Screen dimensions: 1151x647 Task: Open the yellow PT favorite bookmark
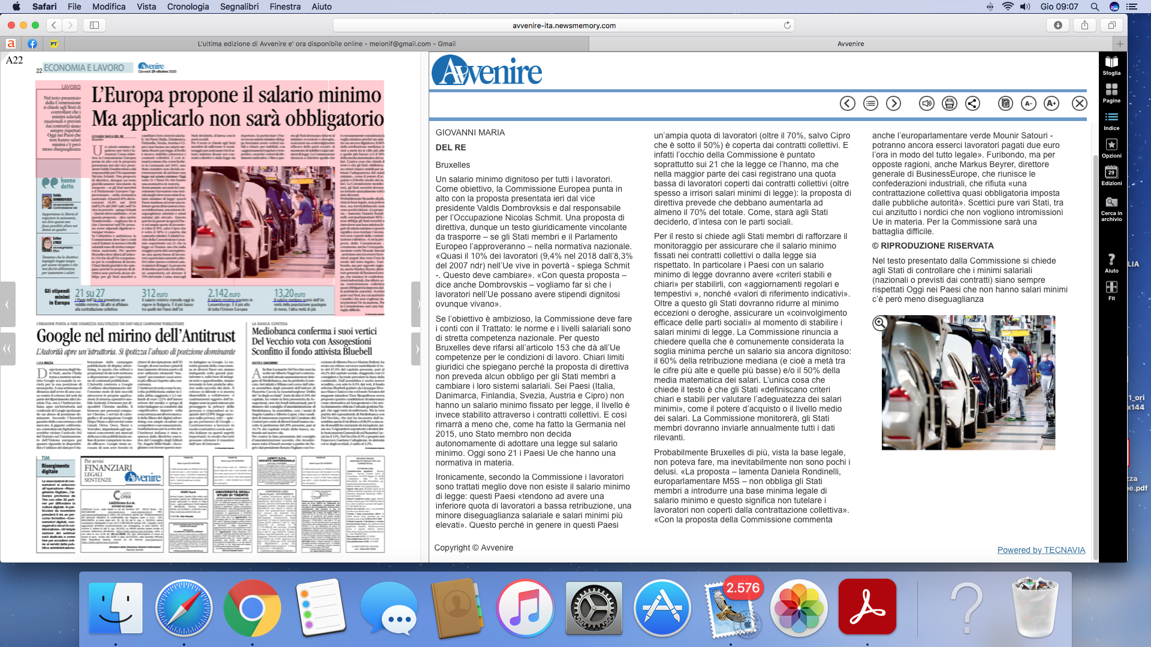click(x=54, y=44)
